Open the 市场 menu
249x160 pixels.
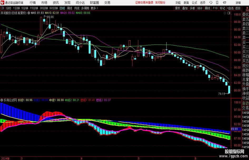pyautogui.click(x=44, y=3)
